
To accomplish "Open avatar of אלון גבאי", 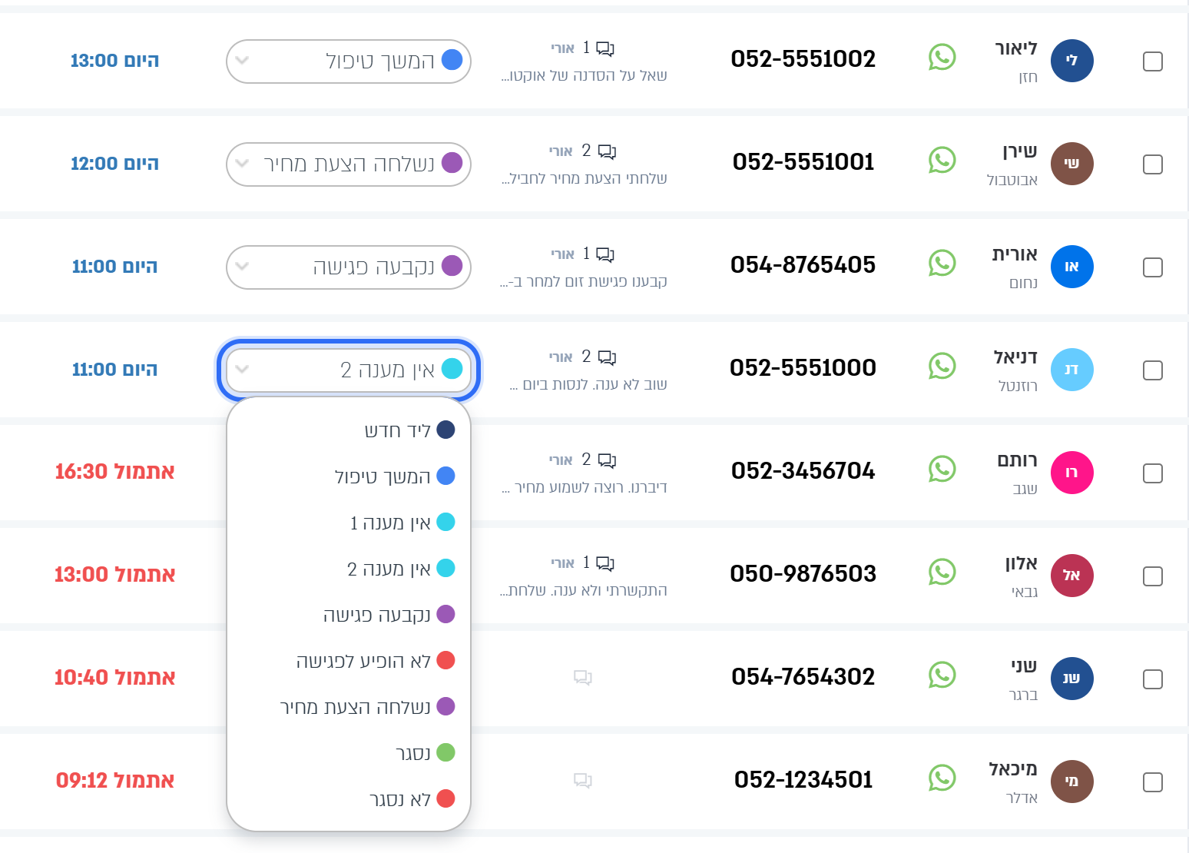I will (1071, 576).
